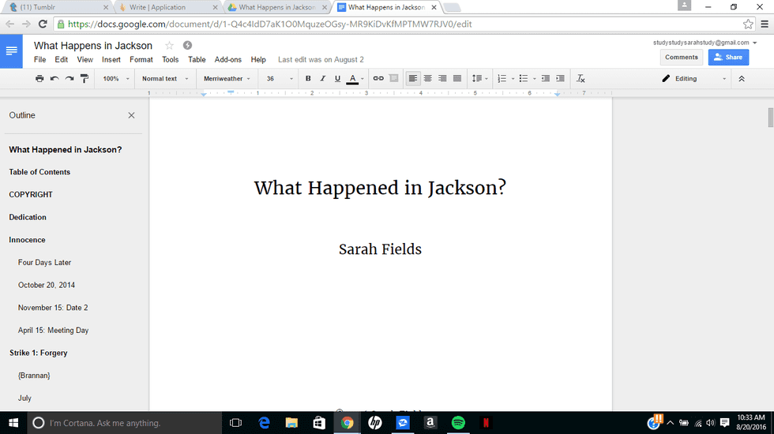Expand the Editing mode dropdown
This screenshot has width=774, height=434.
coord(693,79)
